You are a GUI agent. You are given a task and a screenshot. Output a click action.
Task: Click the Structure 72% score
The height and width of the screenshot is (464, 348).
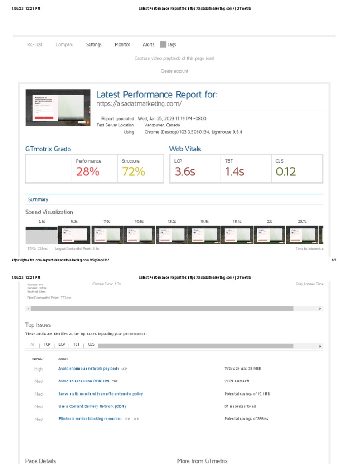coord(134,171)
